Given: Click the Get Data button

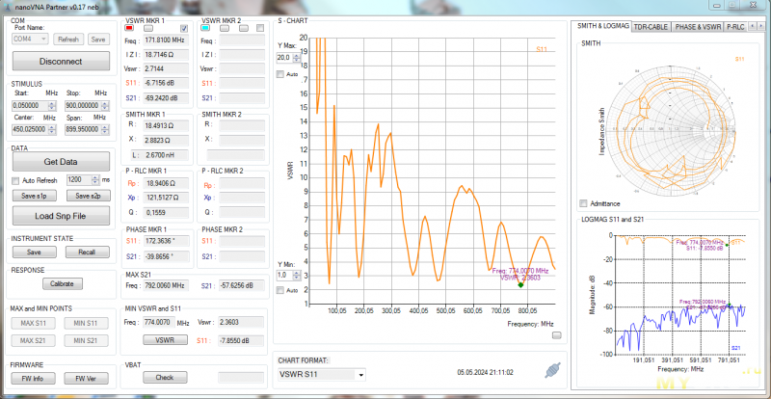Looking at the screenshot, I should [x=61, y=162].
